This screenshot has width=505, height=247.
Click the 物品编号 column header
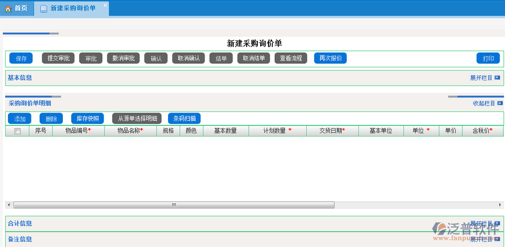(x=78, y=131)
